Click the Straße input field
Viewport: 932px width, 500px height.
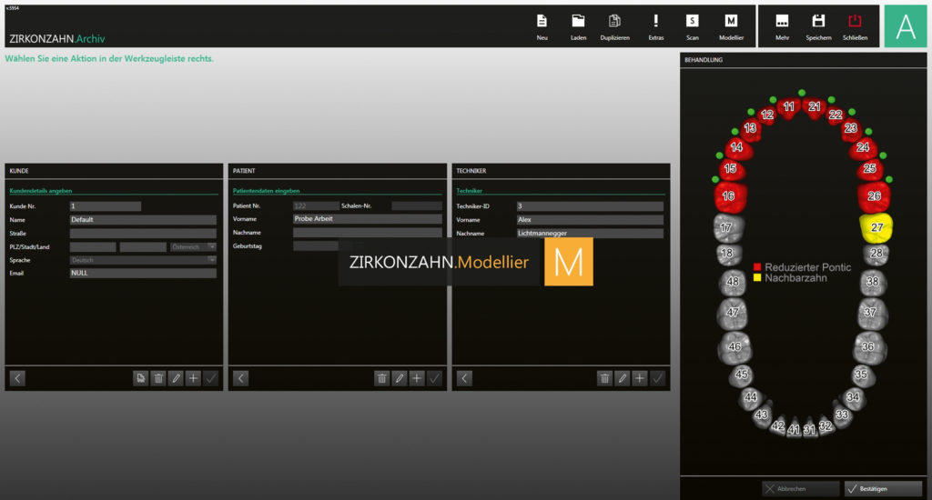pyautogui.click(x=143, y=234)
